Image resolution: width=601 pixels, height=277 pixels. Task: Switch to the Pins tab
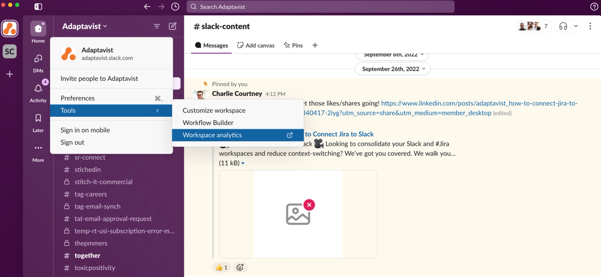click(293, 45)
